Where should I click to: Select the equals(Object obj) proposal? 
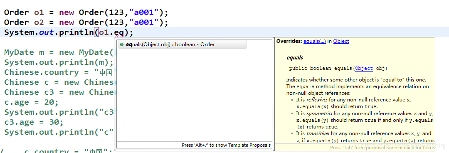click(x=182, y=44)
